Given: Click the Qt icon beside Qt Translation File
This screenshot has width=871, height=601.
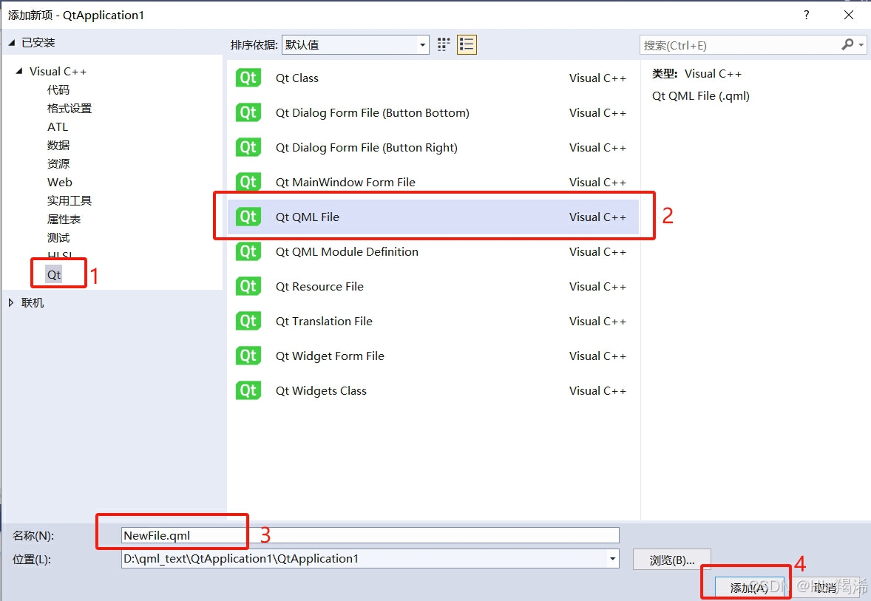Looking at the screenshot, I should (248, 321).
